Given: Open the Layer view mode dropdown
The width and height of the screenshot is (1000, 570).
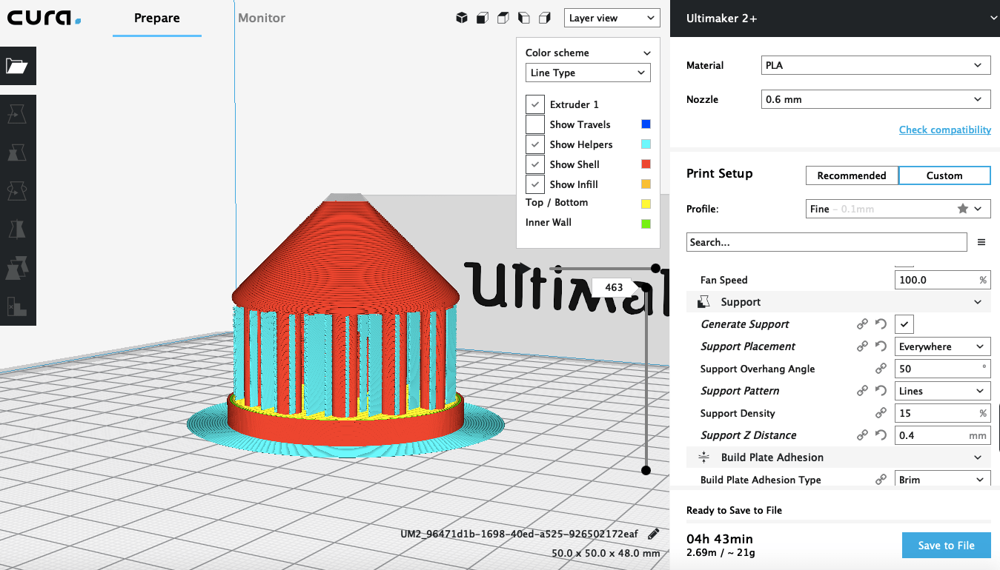Looking at the screenshot, I should (x=612, y=18).
